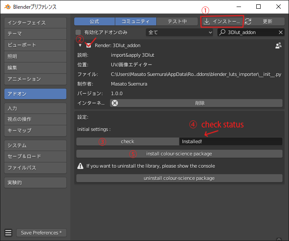Click the Masato Suemura author text
The width and height of the screenshot is (289, 241).
coord(129,84)
